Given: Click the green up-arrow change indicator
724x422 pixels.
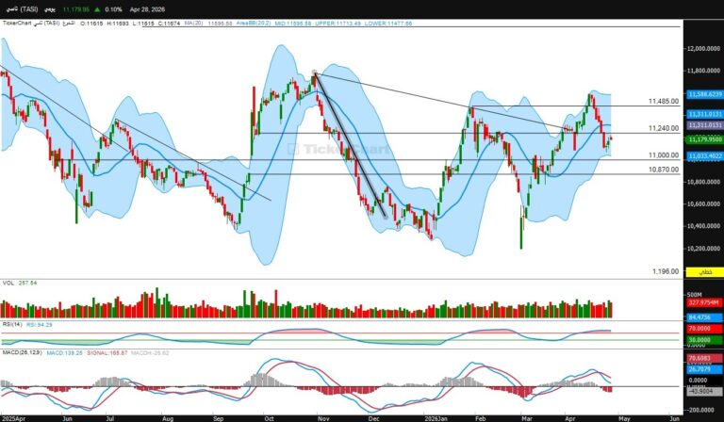Looking at the screenshot, I should point(97,8).
